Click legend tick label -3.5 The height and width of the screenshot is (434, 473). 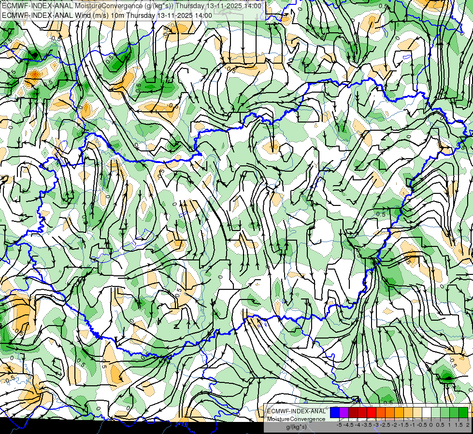[x=367, y=425]
